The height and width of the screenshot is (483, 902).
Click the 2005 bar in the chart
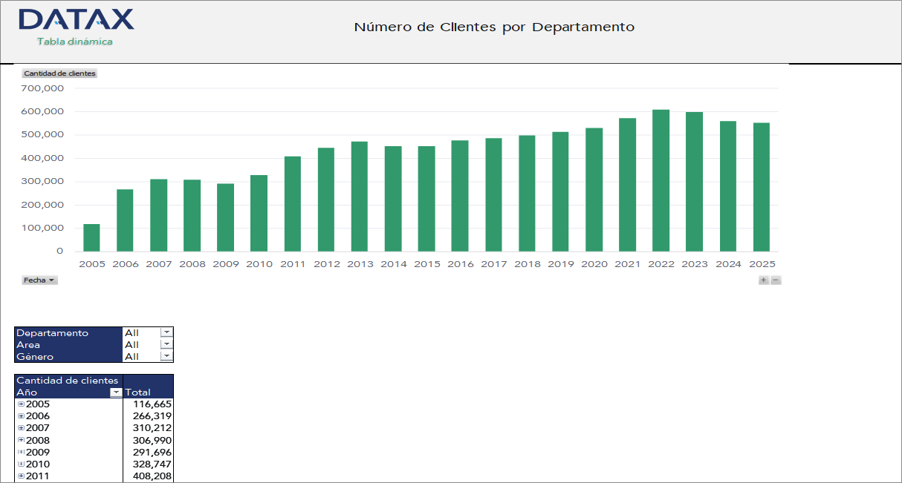click(92, 237)
